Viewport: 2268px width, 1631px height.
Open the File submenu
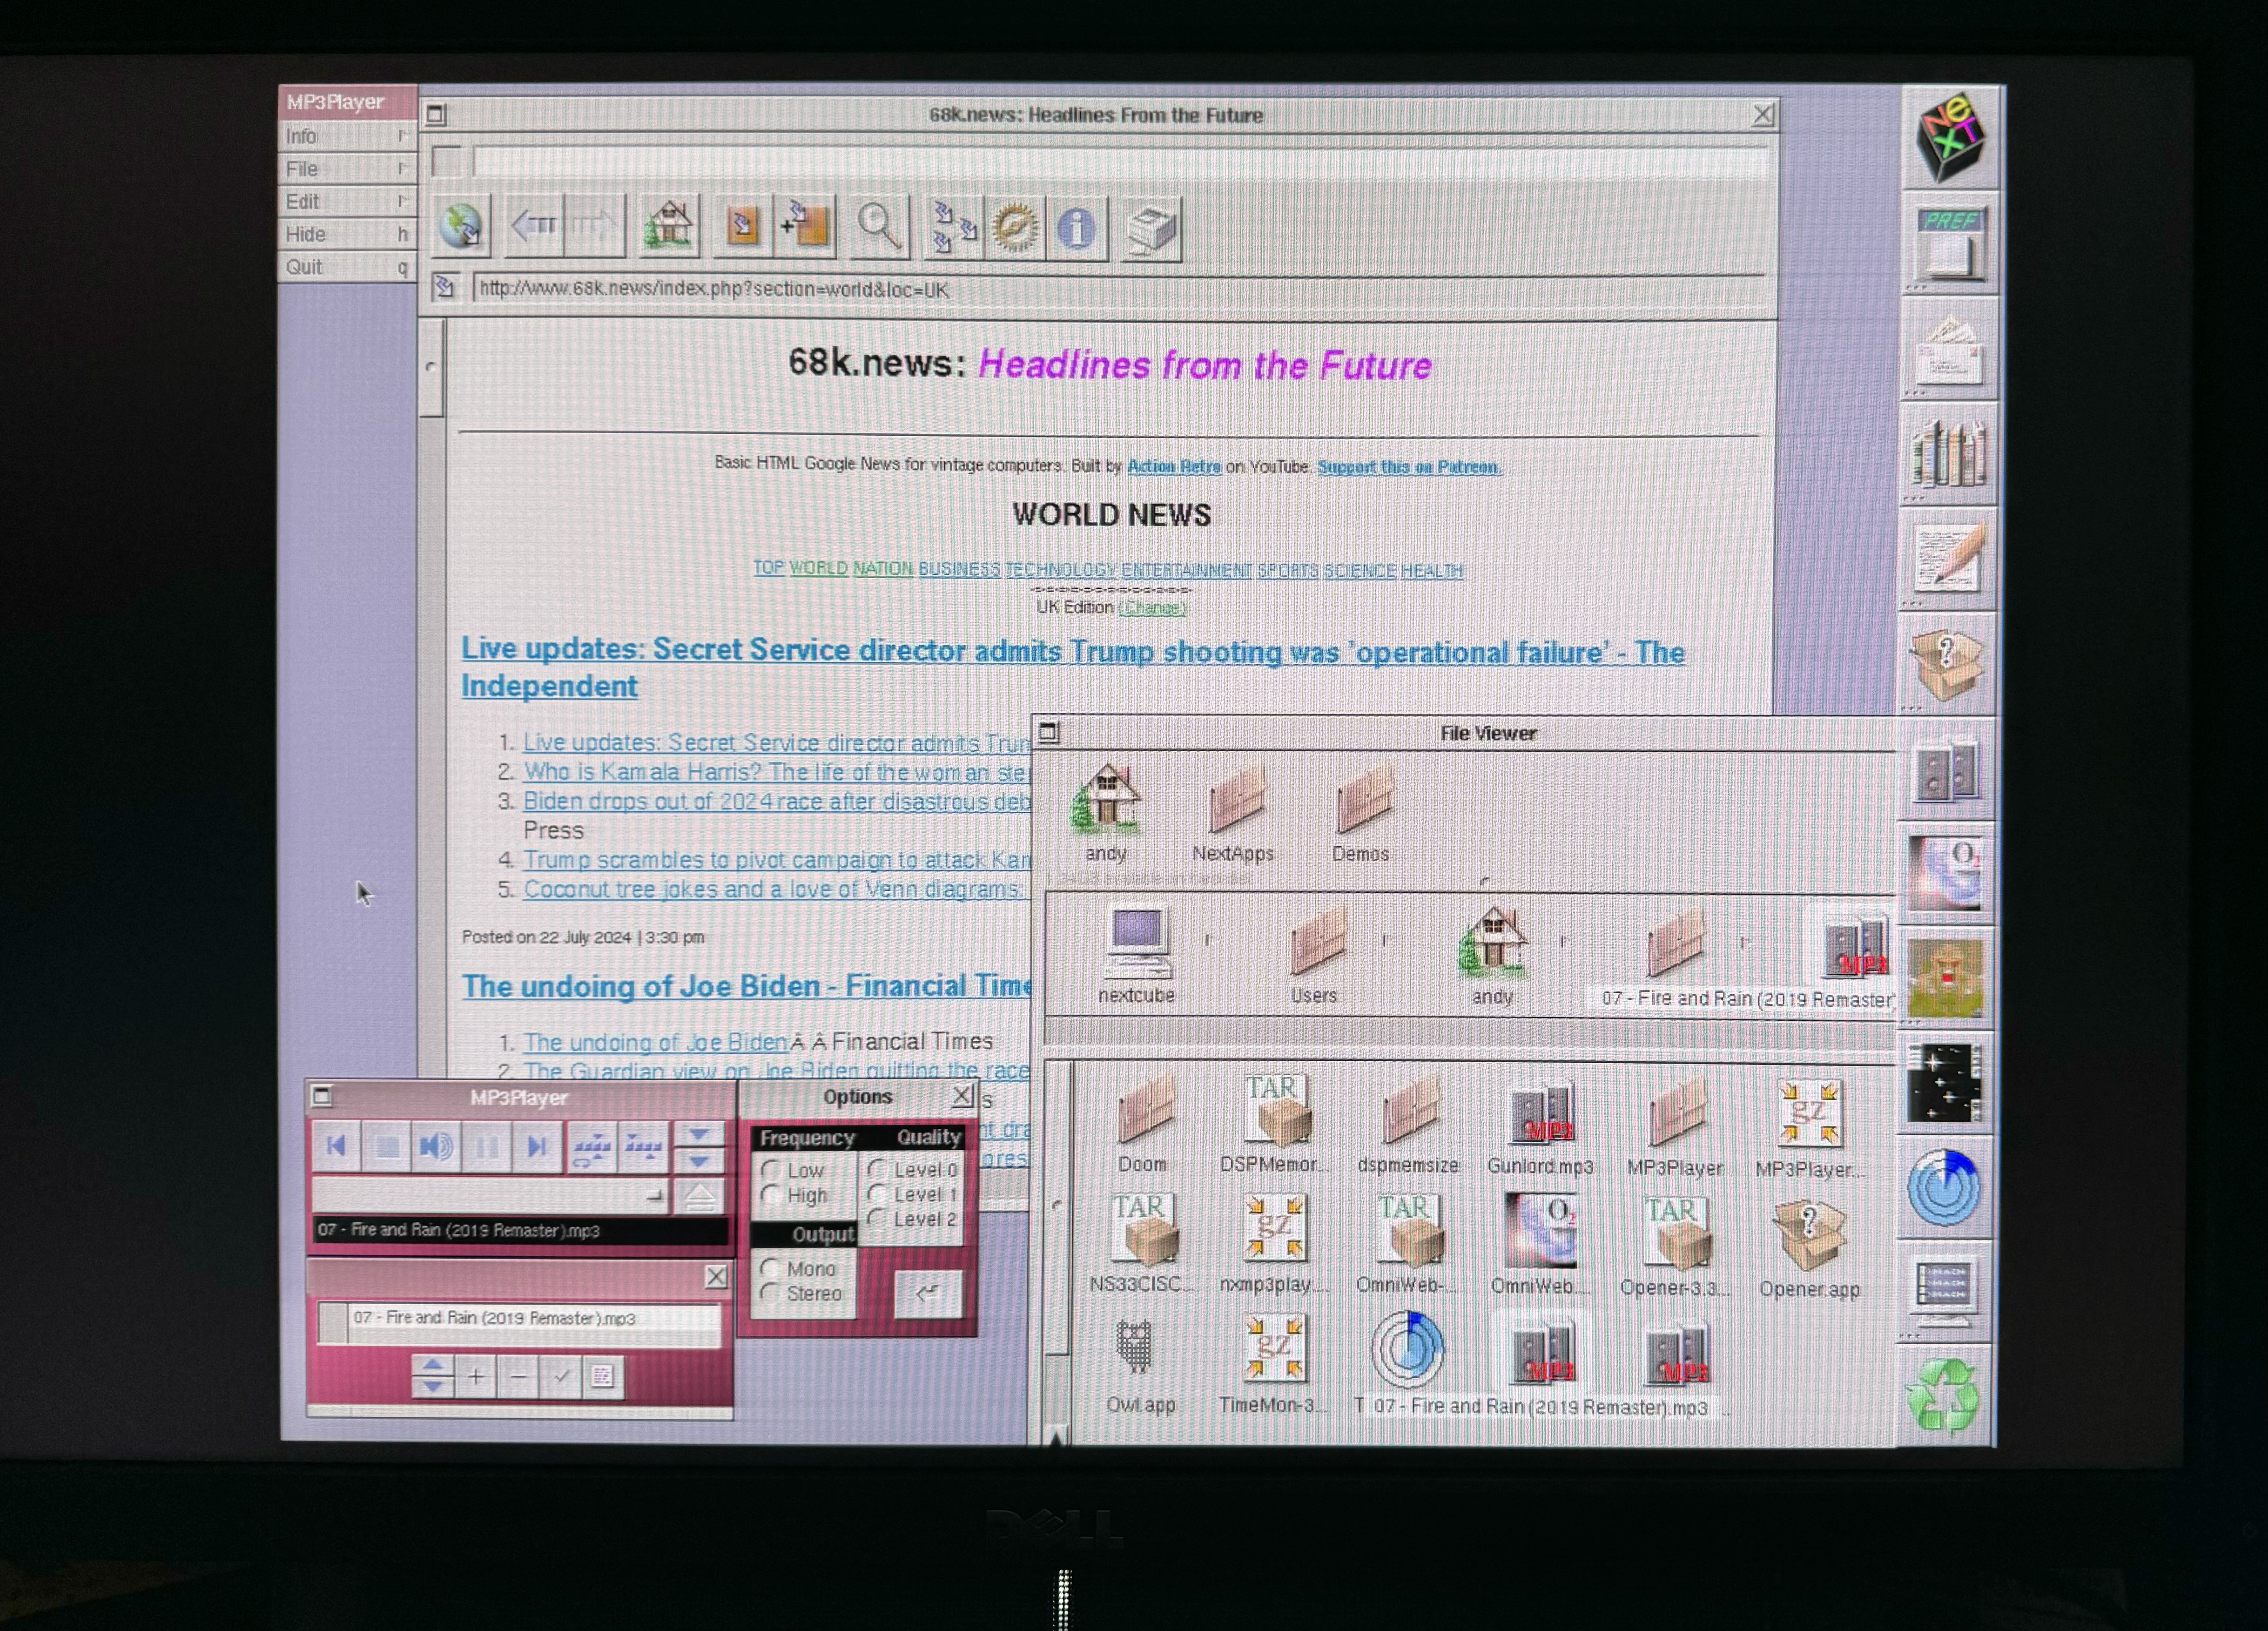pos(347,169)
